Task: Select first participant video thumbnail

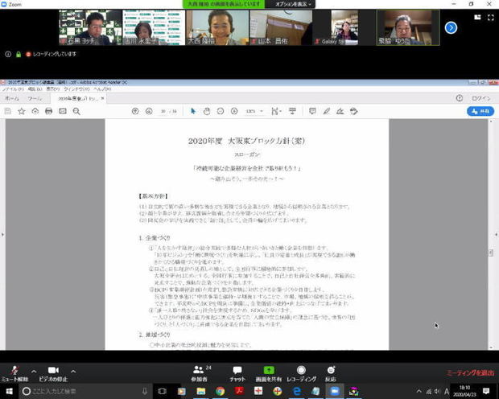Action: (x=90, y=27)
